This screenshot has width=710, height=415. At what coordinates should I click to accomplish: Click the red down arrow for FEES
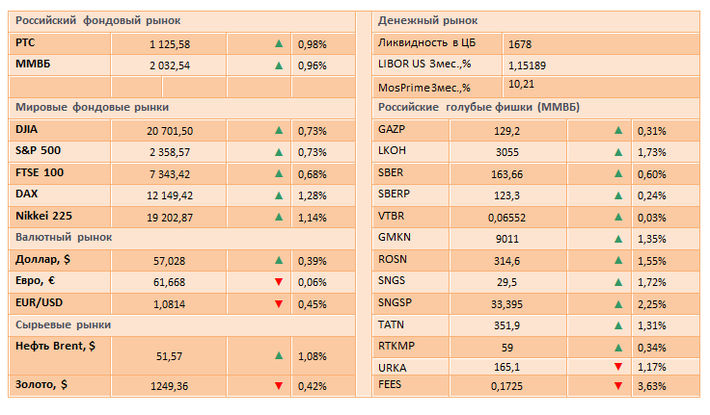pyautogui.click(x=617, y=386)
